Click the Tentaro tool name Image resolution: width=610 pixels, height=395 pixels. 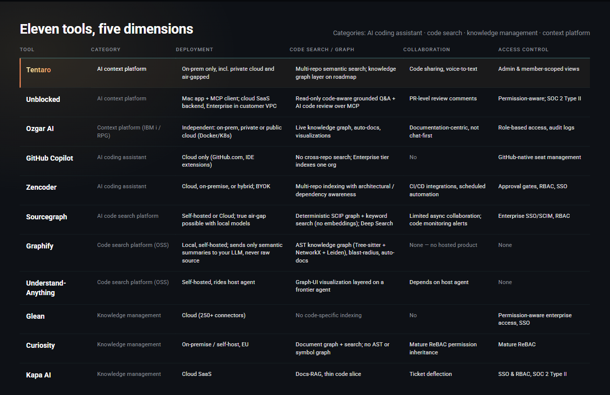click(x=38, y=70)
